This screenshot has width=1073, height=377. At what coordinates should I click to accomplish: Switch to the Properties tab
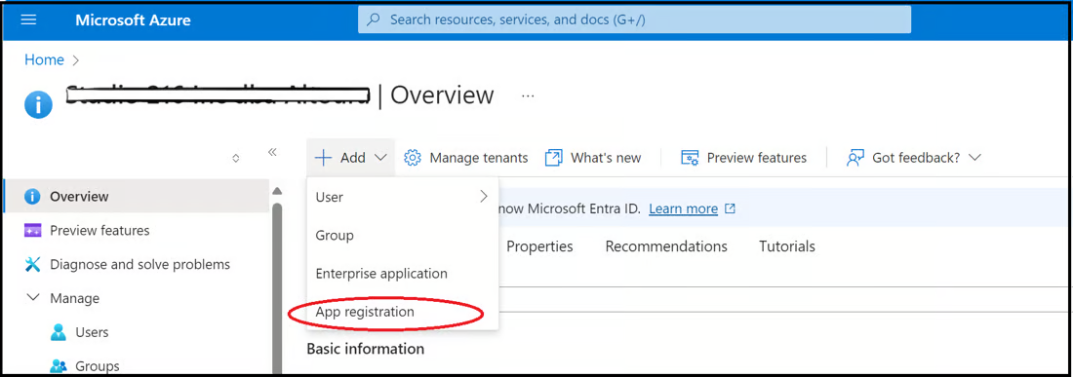tap(539, 245)
